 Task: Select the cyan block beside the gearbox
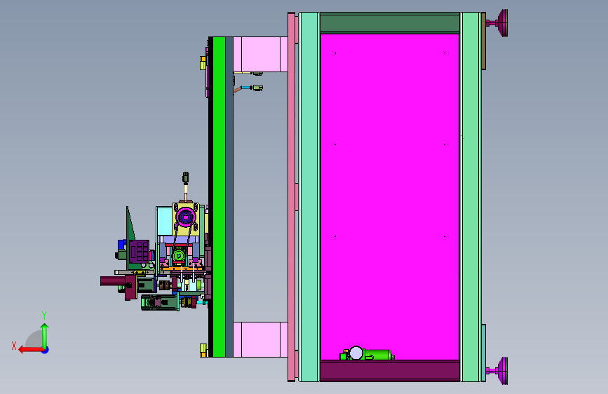coord(165,221)
